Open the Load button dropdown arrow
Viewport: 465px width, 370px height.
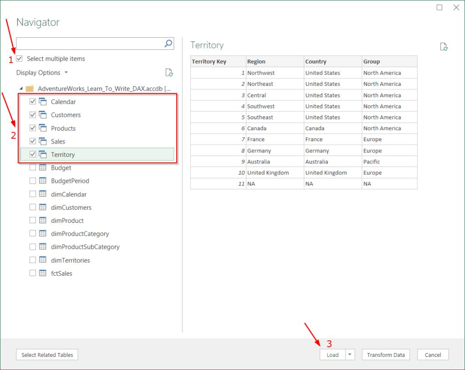click(350, 355)
